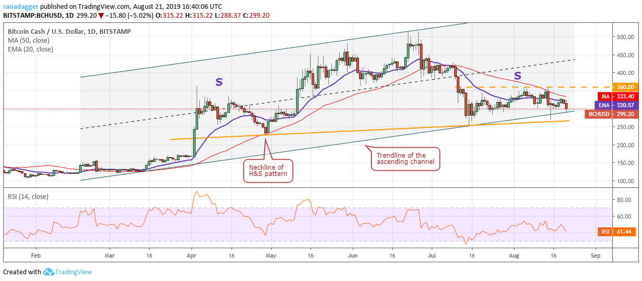Image resolution: width=642 pixels, height=281 pixels.
Task: Click the BCHUSD 299.20 price label
Action: [x=611, y=114]
